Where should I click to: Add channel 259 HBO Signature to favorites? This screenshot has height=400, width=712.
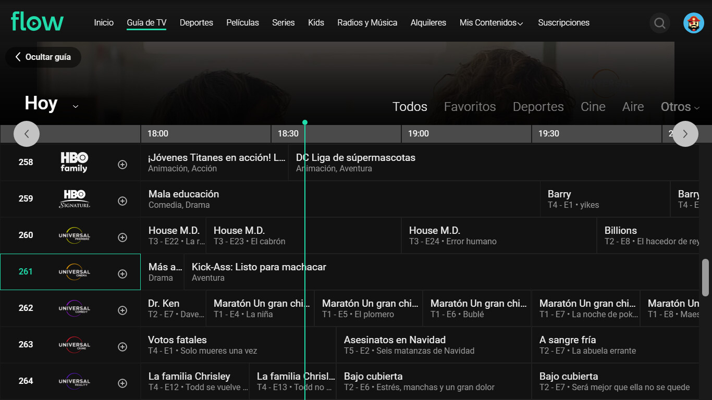(x=122, y=201)
